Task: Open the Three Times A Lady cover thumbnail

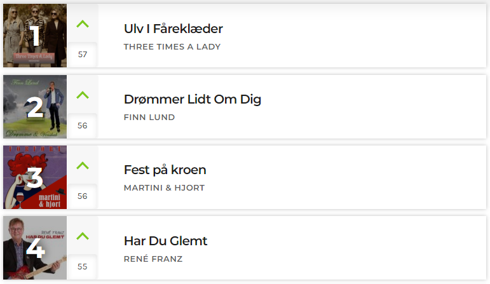Action: [35, 36]
